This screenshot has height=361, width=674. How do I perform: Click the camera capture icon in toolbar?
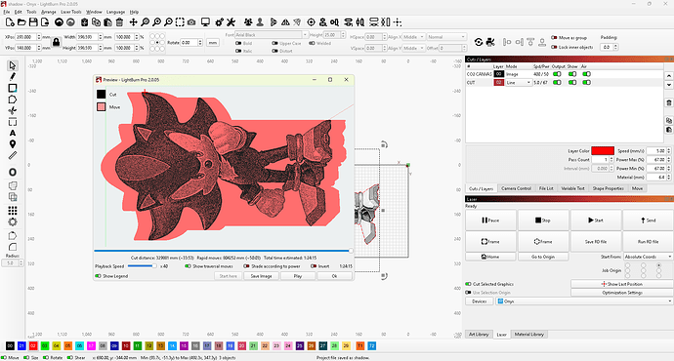pyautogui.click(x=191, y=22)
